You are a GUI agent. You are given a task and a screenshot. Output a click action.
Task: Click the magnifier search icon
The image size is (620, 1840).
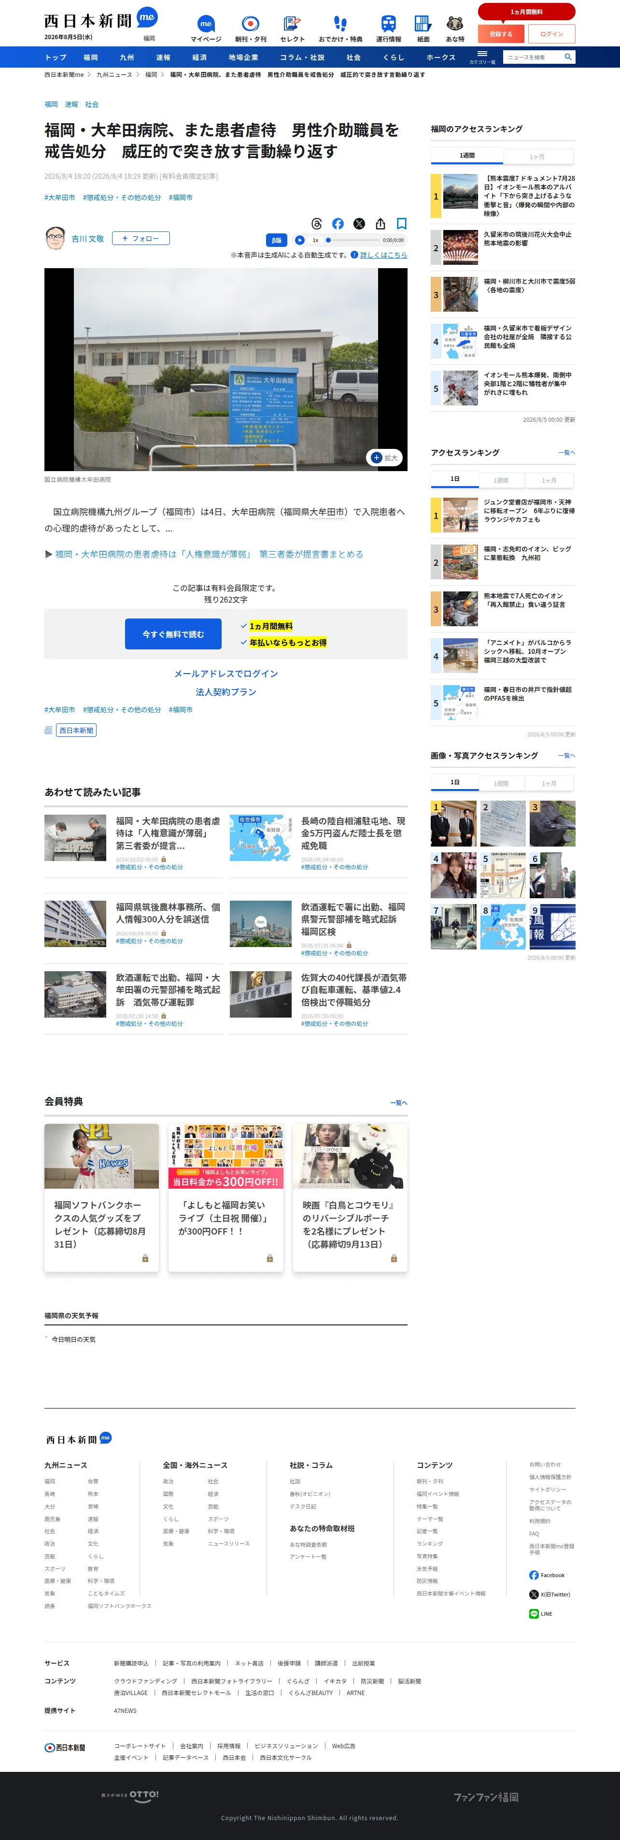tap(568, 57)
